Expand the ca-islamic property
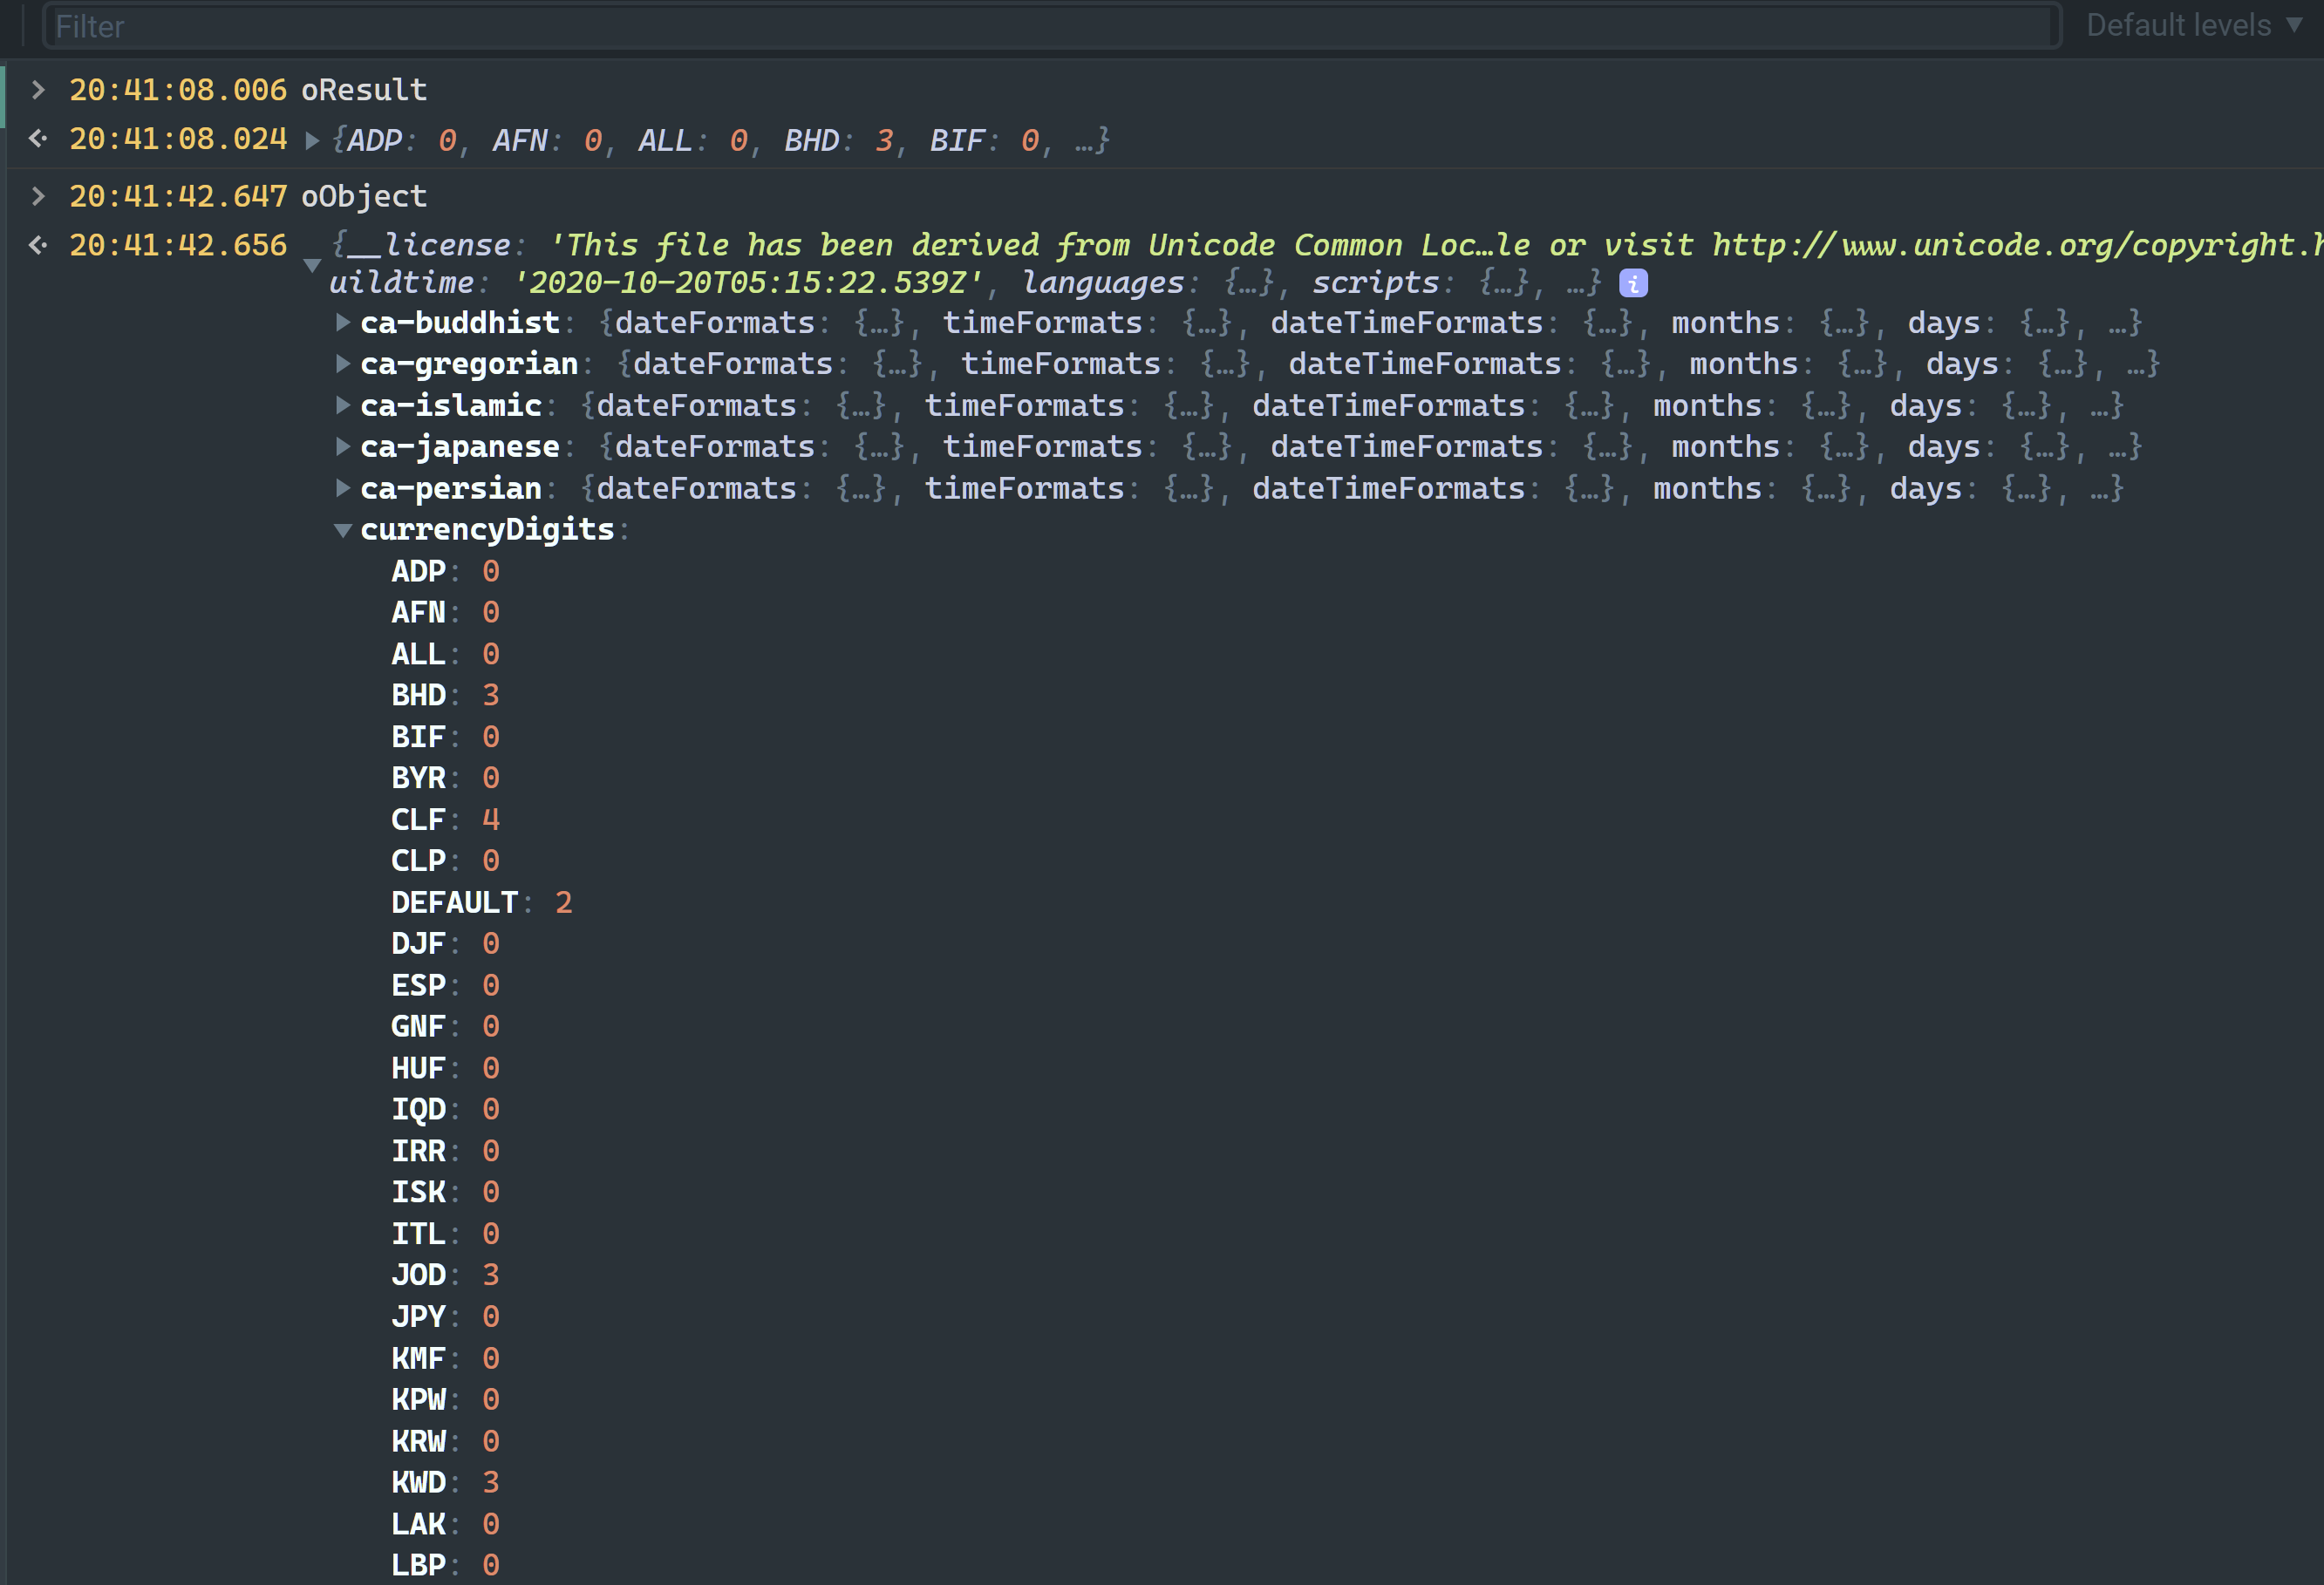This screenshot has width=2324, height=1585. (343, 406)
